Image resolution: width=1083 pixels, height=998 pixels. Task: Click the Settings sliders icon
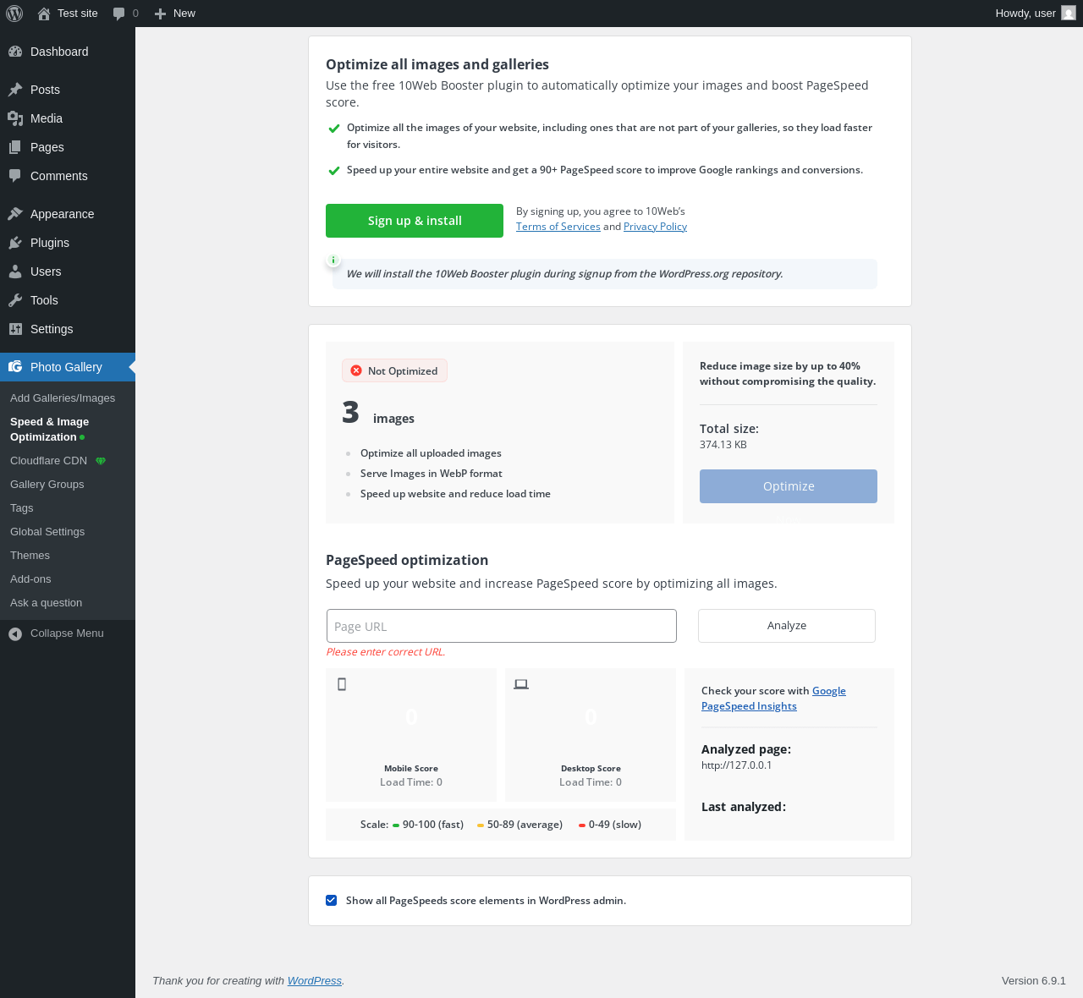pos(15,329)
